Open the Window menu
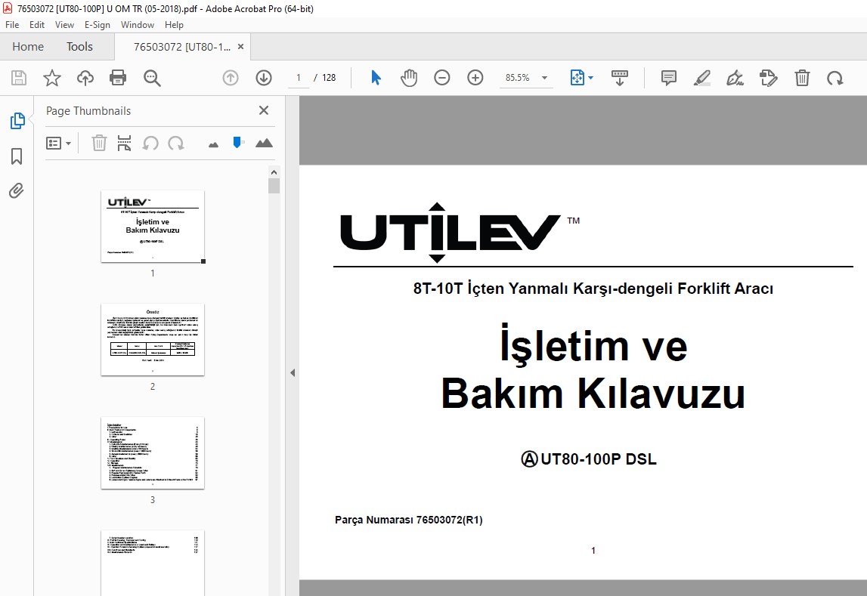Screen dimensions: 867x596 pos(138,25)
